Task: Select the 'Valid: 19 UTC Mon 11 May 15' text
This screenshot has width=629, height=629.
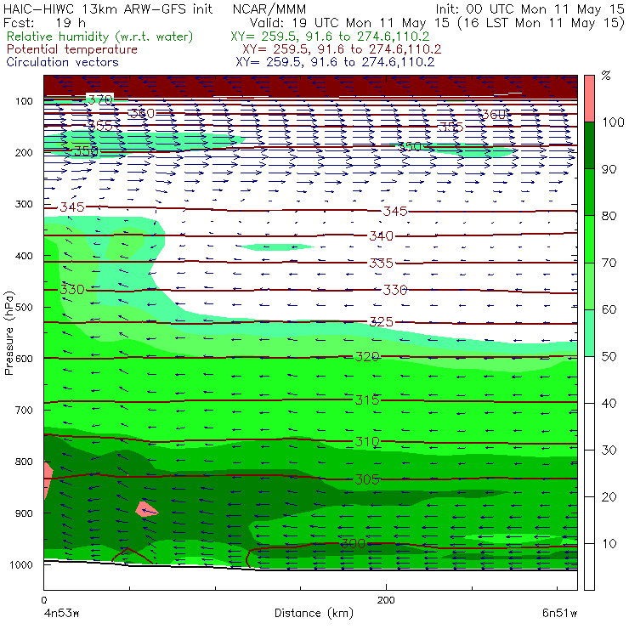Action: (x=349, y=22)
